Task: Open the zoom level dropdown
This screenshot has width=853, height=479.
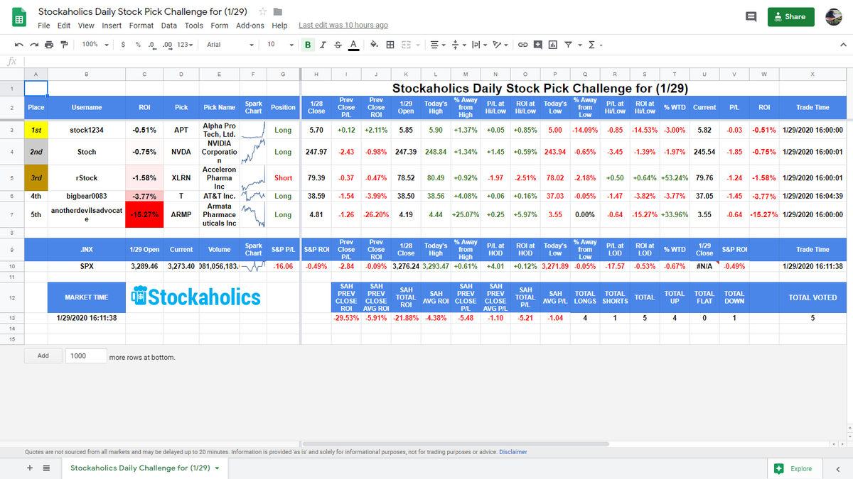Action: pos(95,45)
